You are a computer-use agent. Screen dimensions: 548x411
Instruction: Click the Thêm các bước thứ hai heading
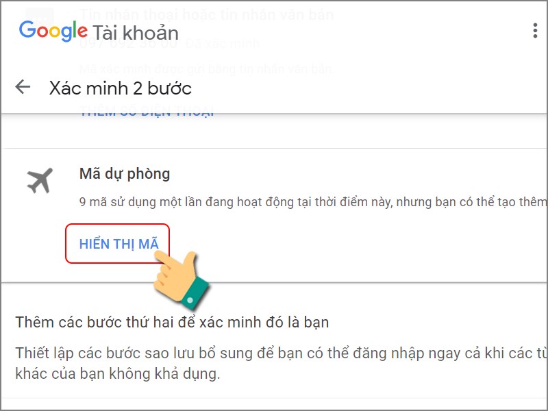point(172,322)
